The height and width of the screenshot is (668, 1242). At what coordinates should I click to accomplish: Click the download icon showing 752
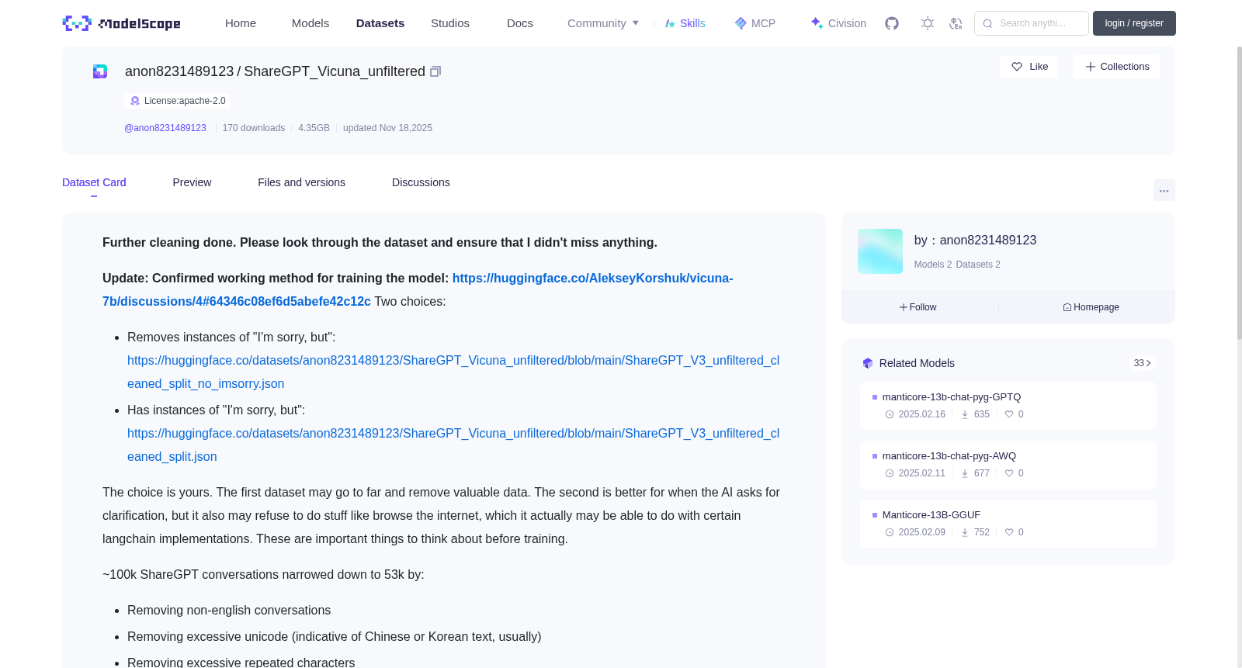pyautogui.click(x=965, y=532)
